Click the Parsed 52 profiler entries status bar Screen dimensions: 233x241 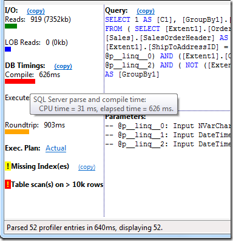coord(117,228)
